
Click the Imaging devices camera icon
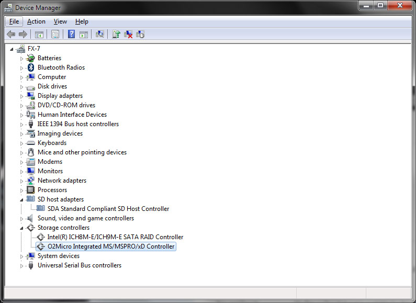coord(31,133)
